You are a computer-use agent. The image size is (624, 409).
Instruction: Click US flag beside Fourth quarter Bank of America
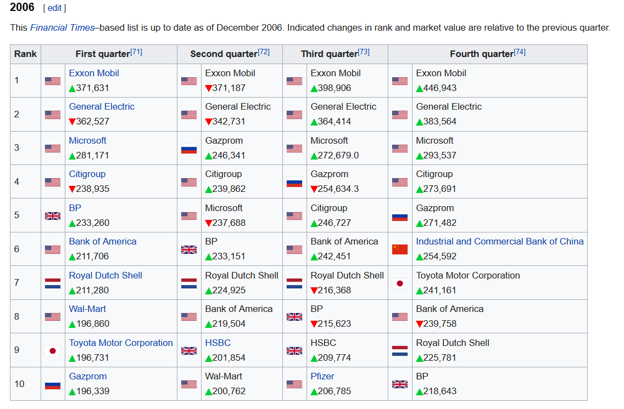(399, 317)
